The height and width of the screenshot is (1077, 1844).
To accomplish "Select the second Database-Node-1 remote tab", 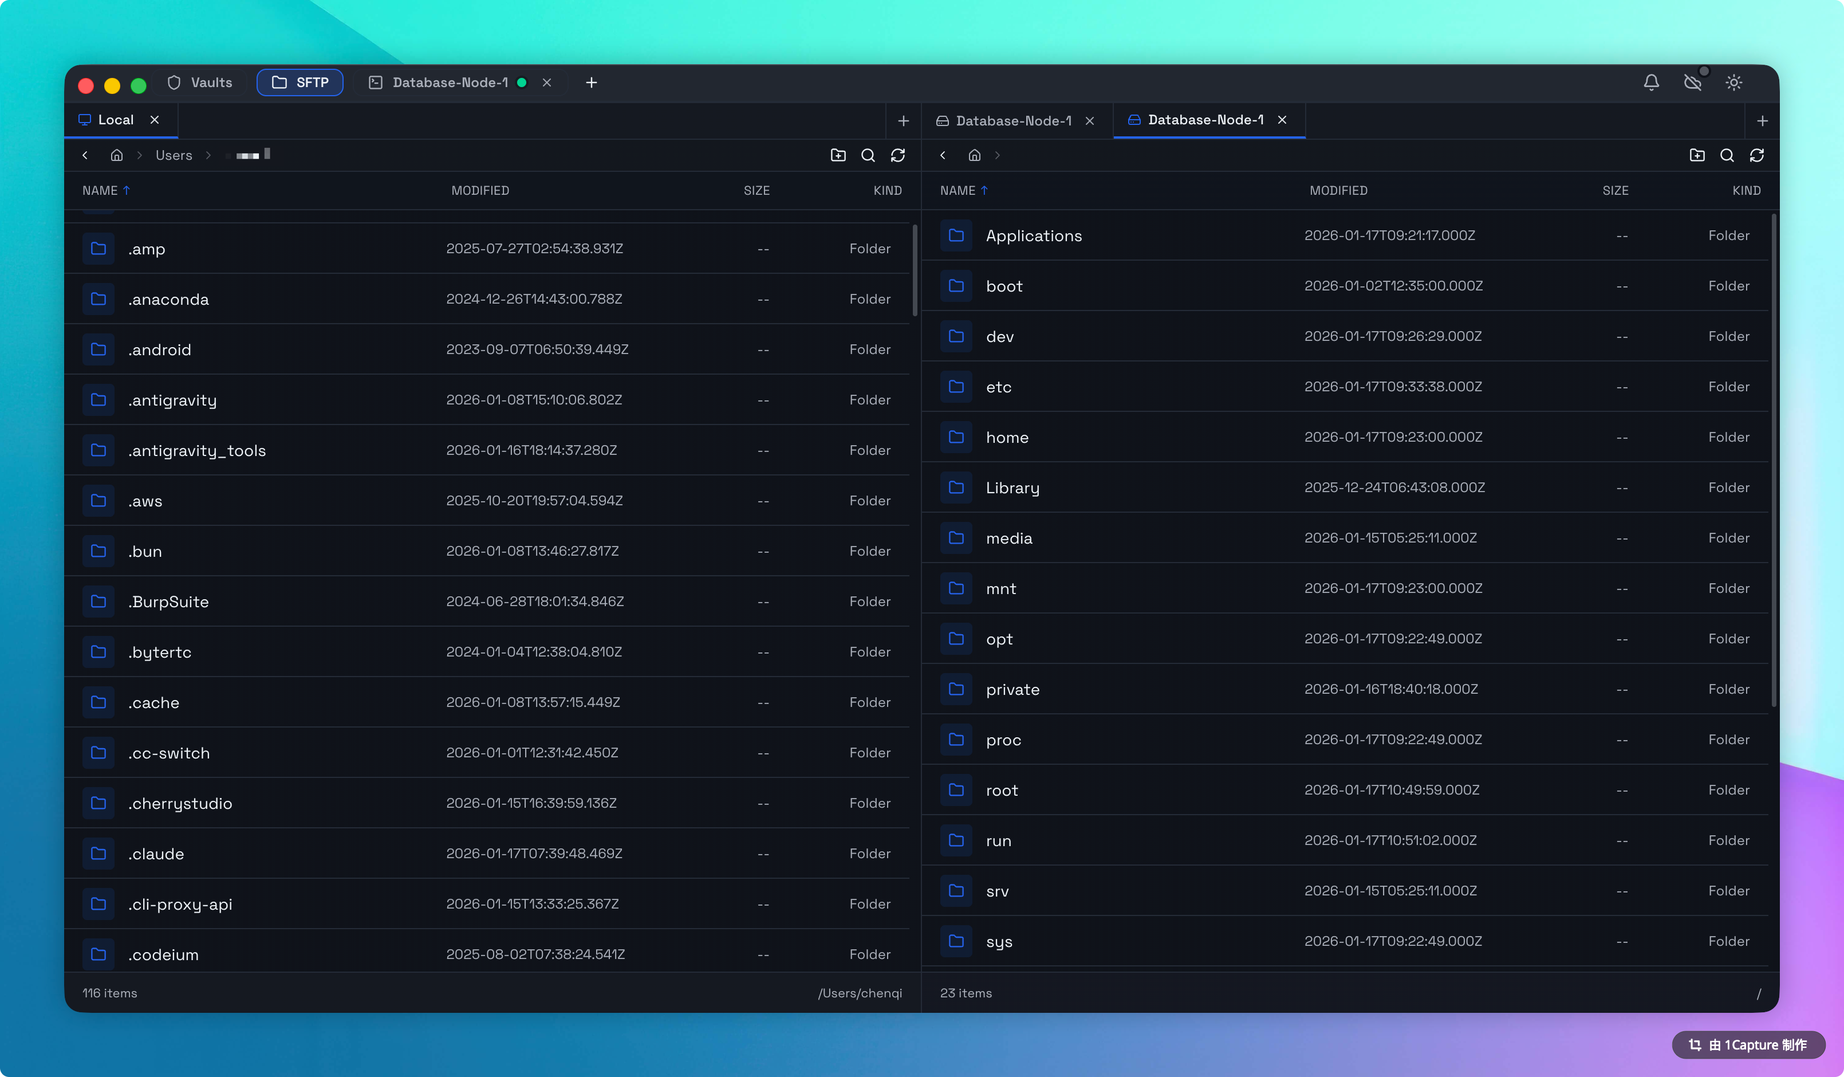I will (1205, 119).
